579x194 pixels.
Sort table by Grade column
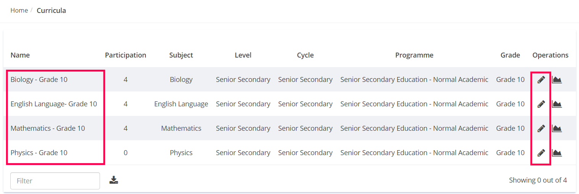[510, 55]
